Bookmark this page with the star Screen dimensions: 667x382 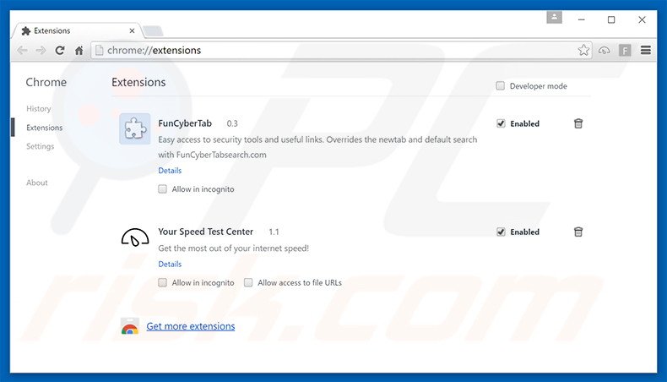[583, 51]
